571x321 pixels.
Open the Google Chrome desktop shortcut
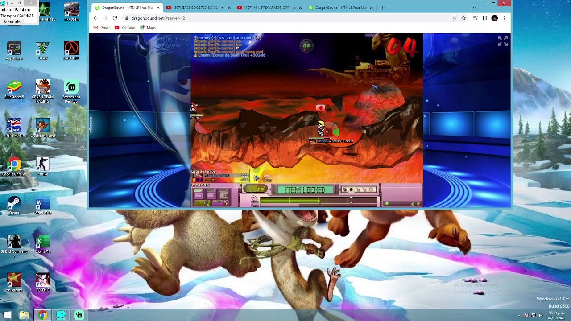(x=14, y=166)
